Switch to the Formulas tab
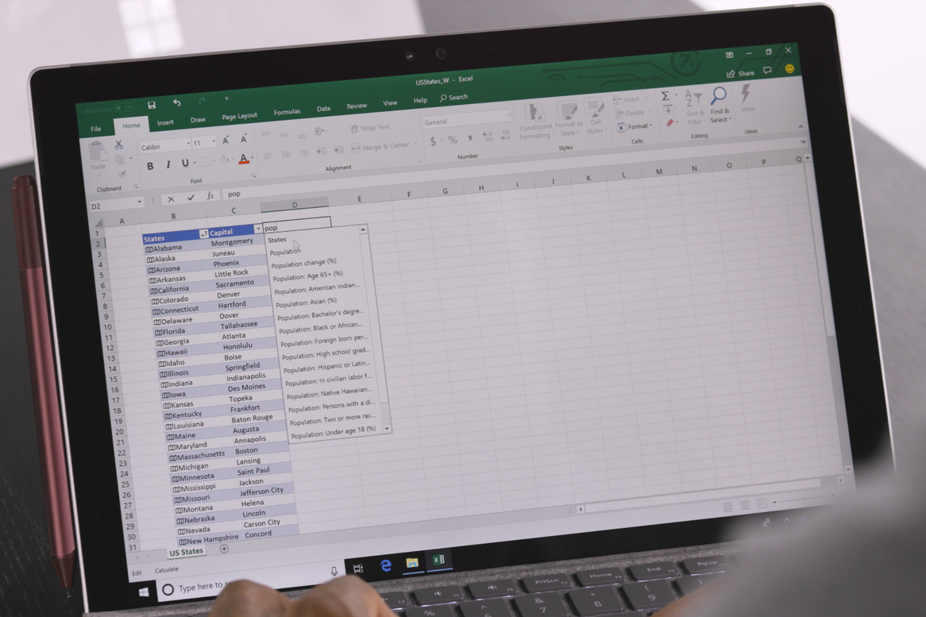Image resolution: width=926 pixels, height=617 pixels. (x=287, y=112)
